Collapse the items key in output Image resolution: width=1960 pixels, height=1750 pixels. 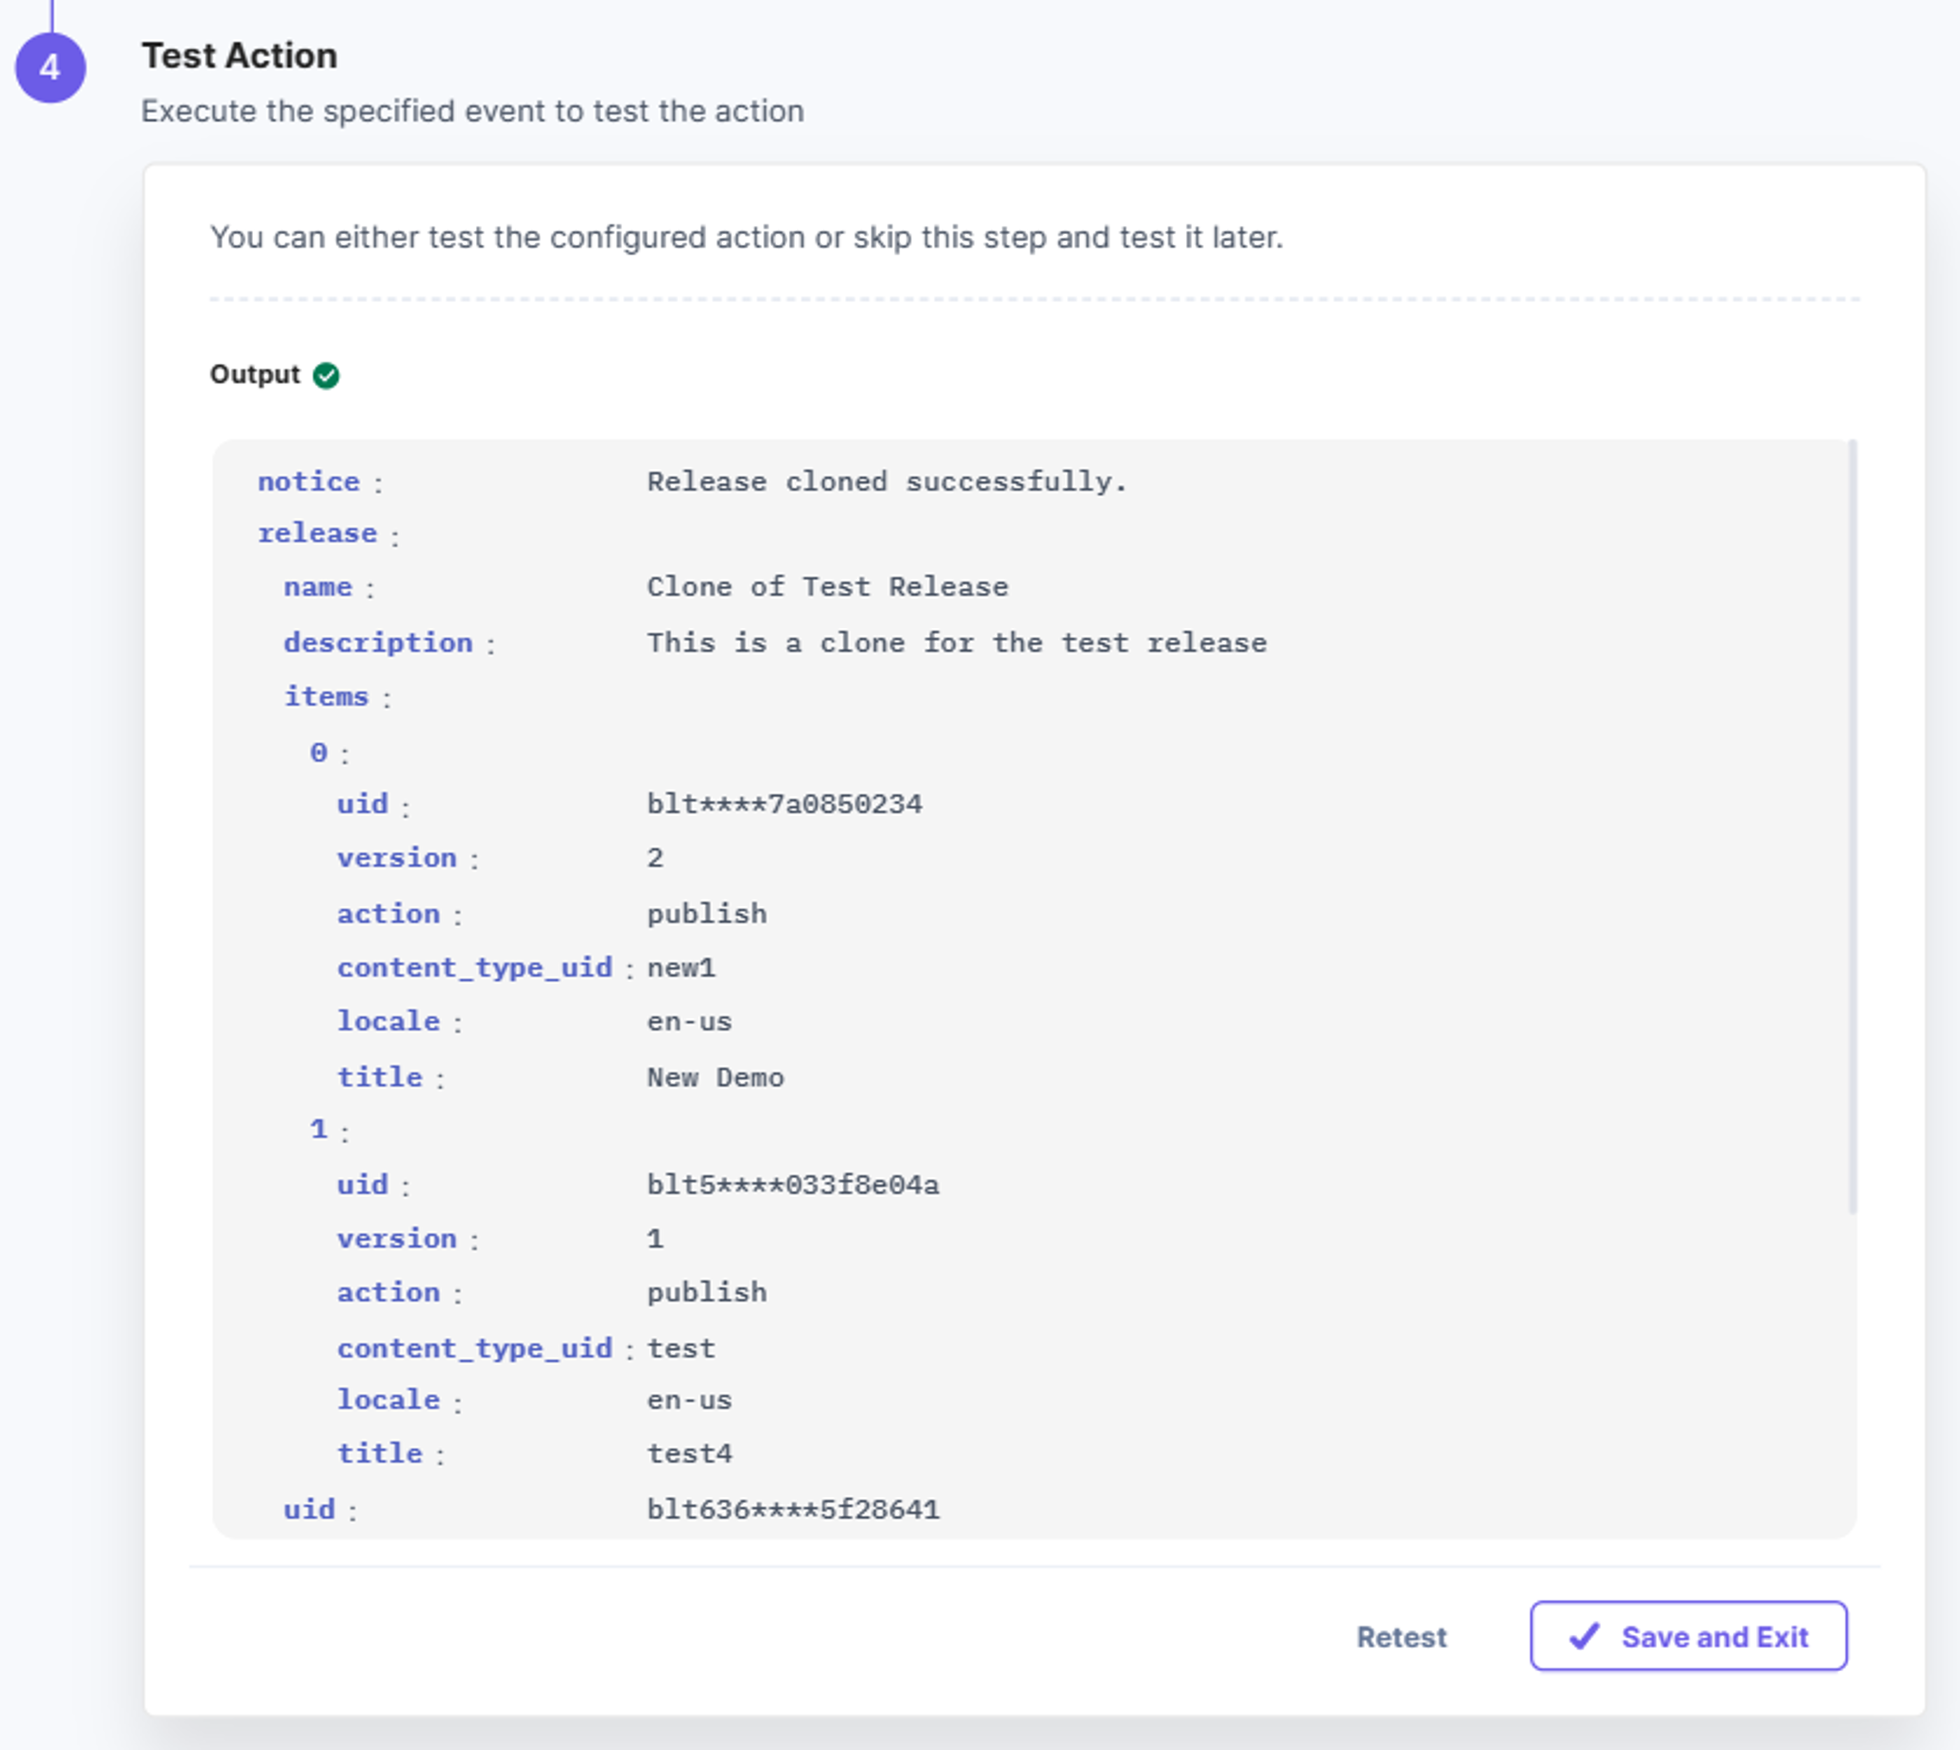tap(326, 696)
